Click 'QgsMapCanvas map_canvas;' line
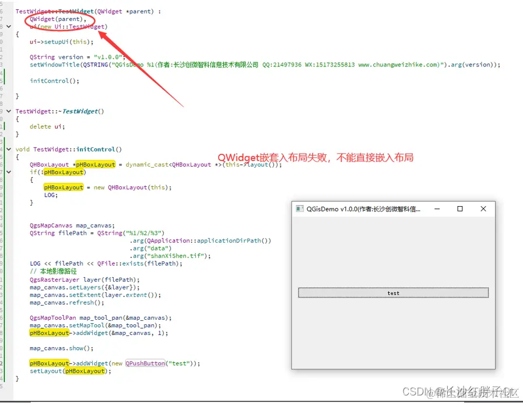This screenshot has width=523, height=403. pyautogui.click(x=72, y=225)
